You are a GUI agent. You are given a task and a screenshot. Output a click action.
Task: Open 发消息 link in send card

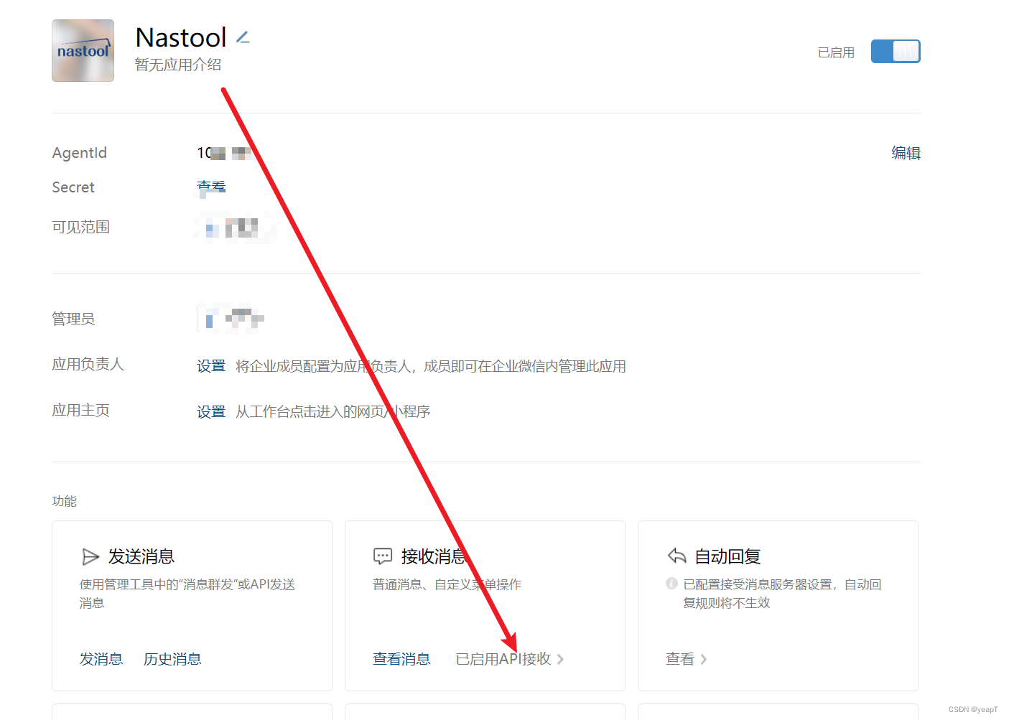(101, 659)
